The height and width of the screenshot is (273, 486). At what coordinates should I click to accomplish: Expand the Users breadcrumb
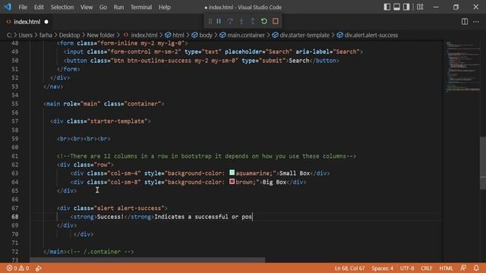(25, 35)
